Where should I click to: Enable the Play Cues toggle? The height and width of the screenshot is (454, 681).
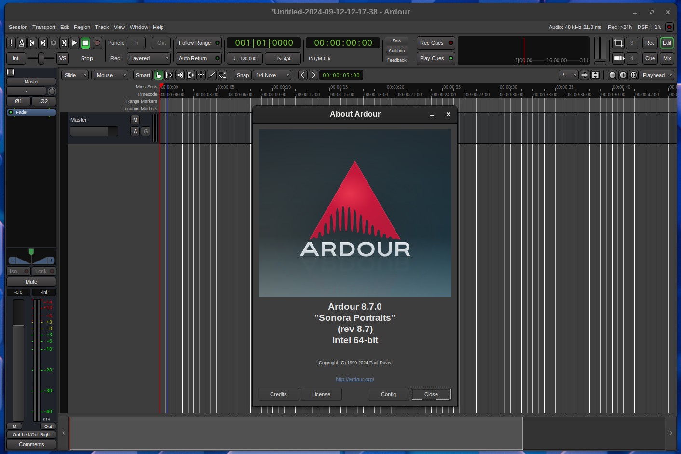(x=436, y=58)
